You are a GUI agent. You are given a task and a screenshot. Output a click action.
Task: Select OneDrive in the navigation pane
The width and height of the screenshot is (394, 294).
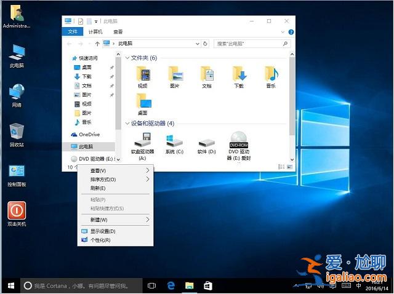89,134
